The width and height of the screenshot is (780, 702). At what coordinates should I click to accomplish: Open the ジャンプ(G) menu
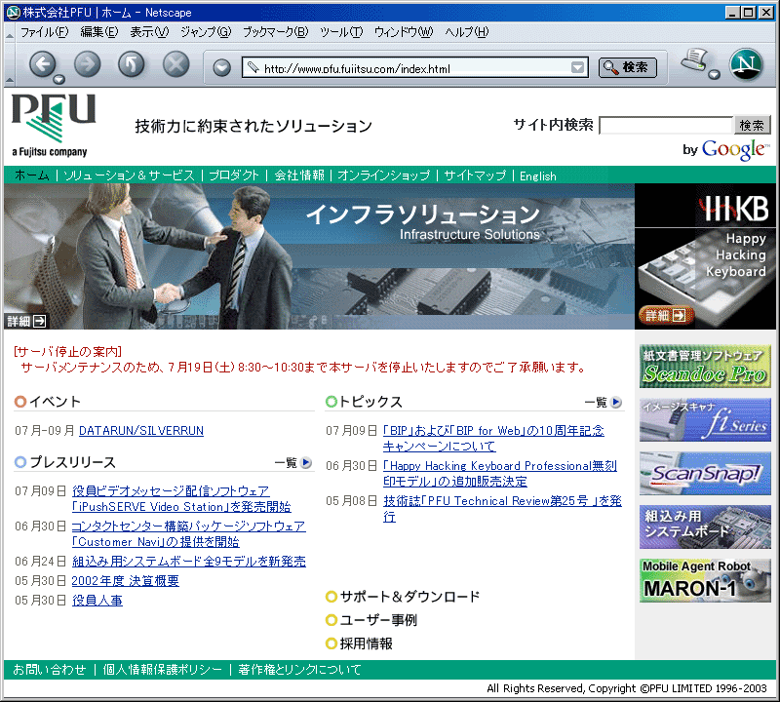click(x=206, y=32)
